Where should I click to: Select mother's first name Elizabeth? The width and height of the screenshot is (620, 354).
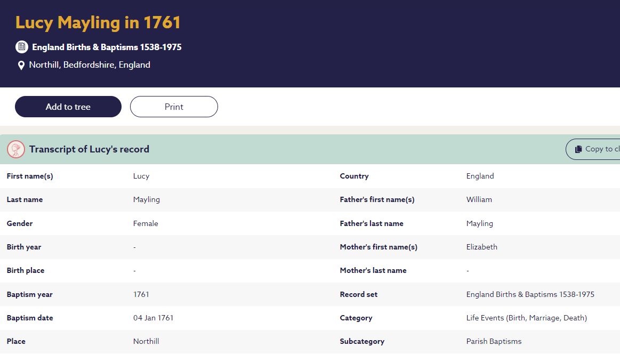481,247
